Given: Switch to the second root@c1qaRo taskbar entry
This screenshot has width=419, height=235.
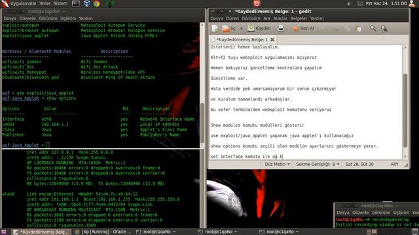Looking at the screenshot, I should [x=217, y=232].
